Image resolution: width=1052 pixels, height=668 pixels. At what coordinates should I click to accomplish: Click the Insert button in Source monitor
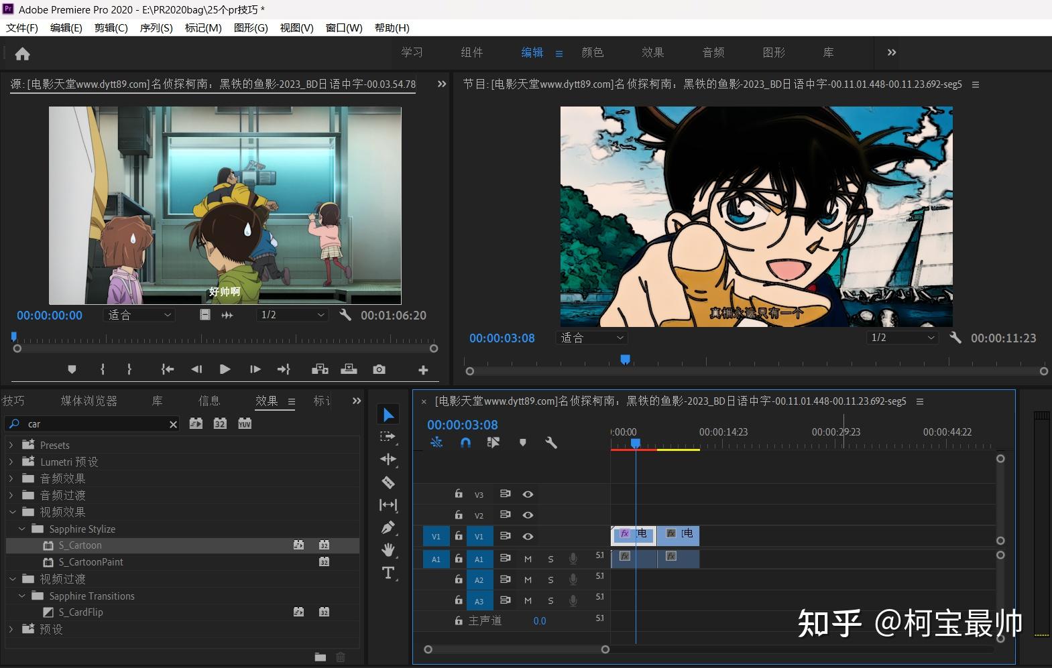pos(320,369)
